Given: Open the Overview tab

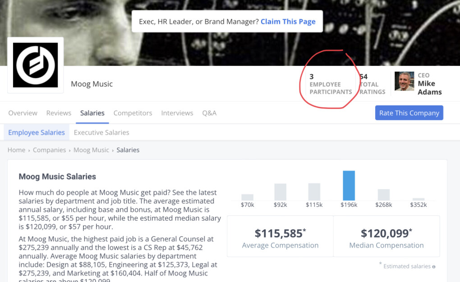Looking at the screenshot, I should coord(23,113).
